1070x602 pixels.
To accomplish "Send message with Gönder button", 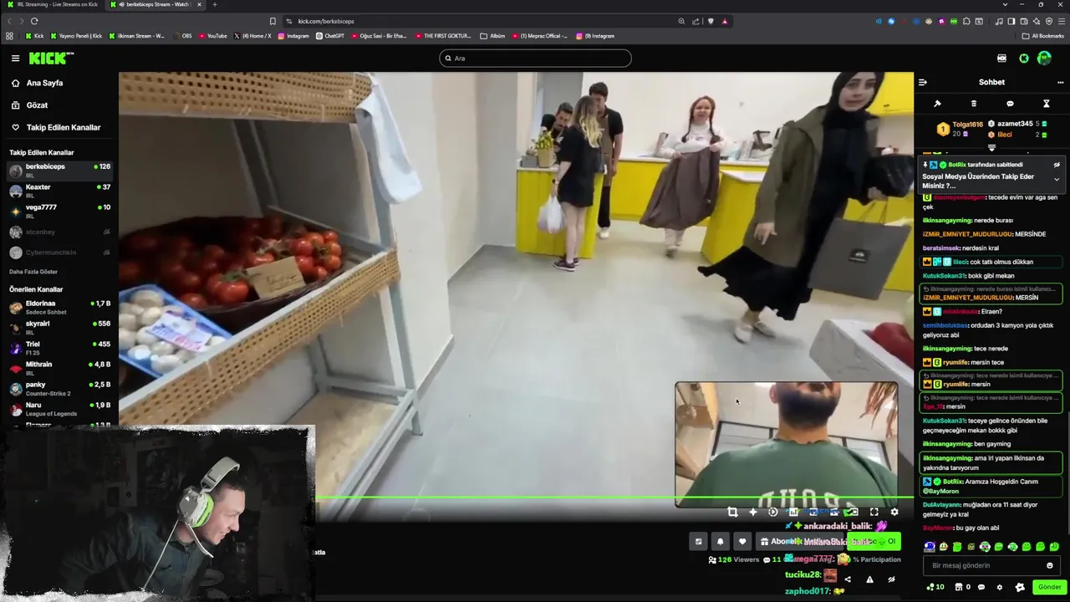I will [x=1049, y=587].
